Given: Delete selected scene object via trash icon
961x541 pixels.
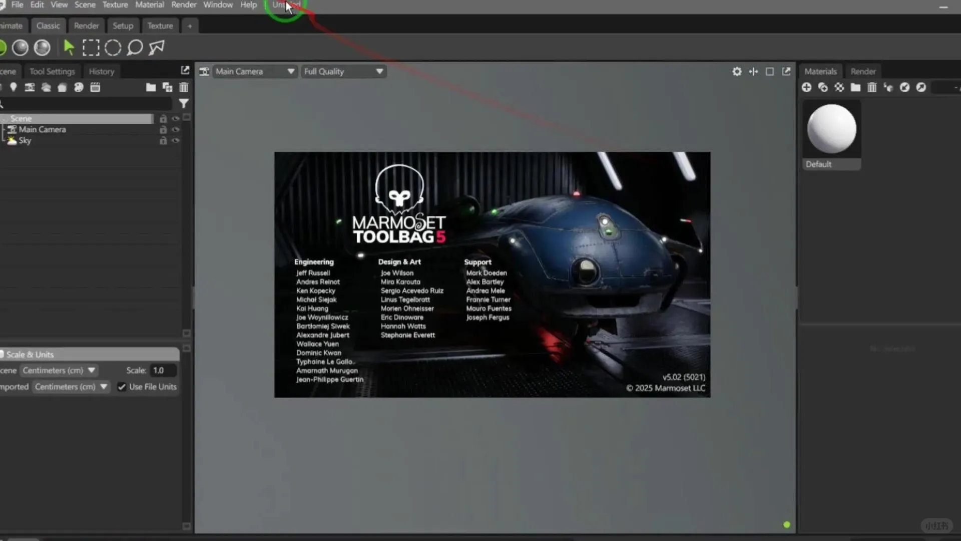Looking at the screenshot, I should coord(184,87).
